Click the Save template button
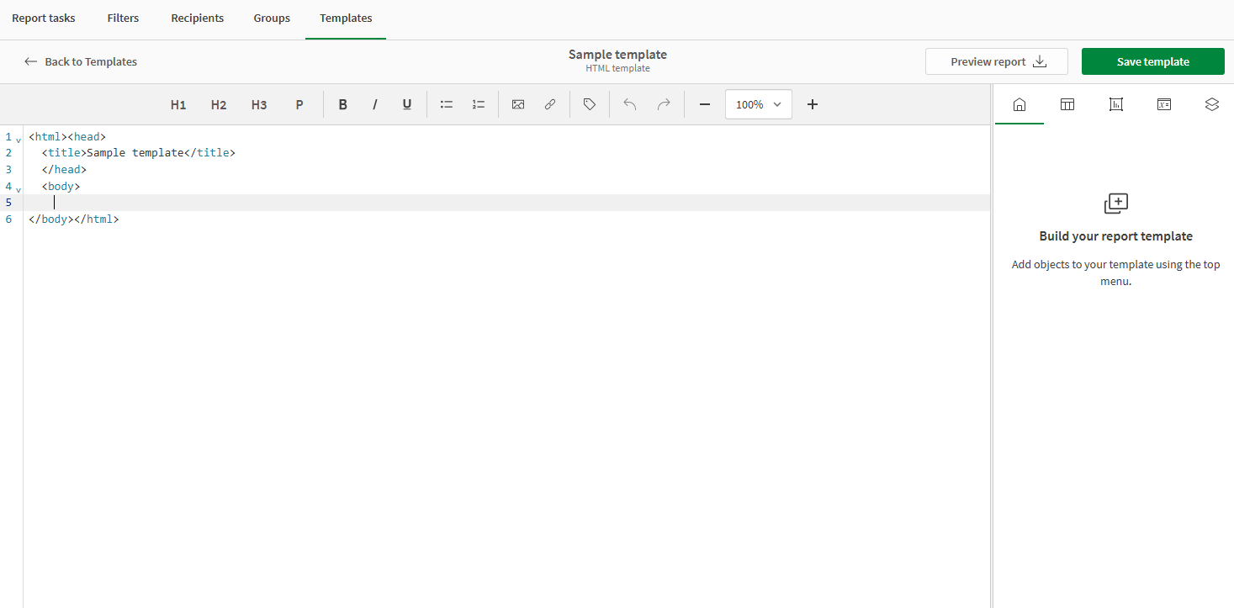 pyautogui.click(x=1152, y=61)
